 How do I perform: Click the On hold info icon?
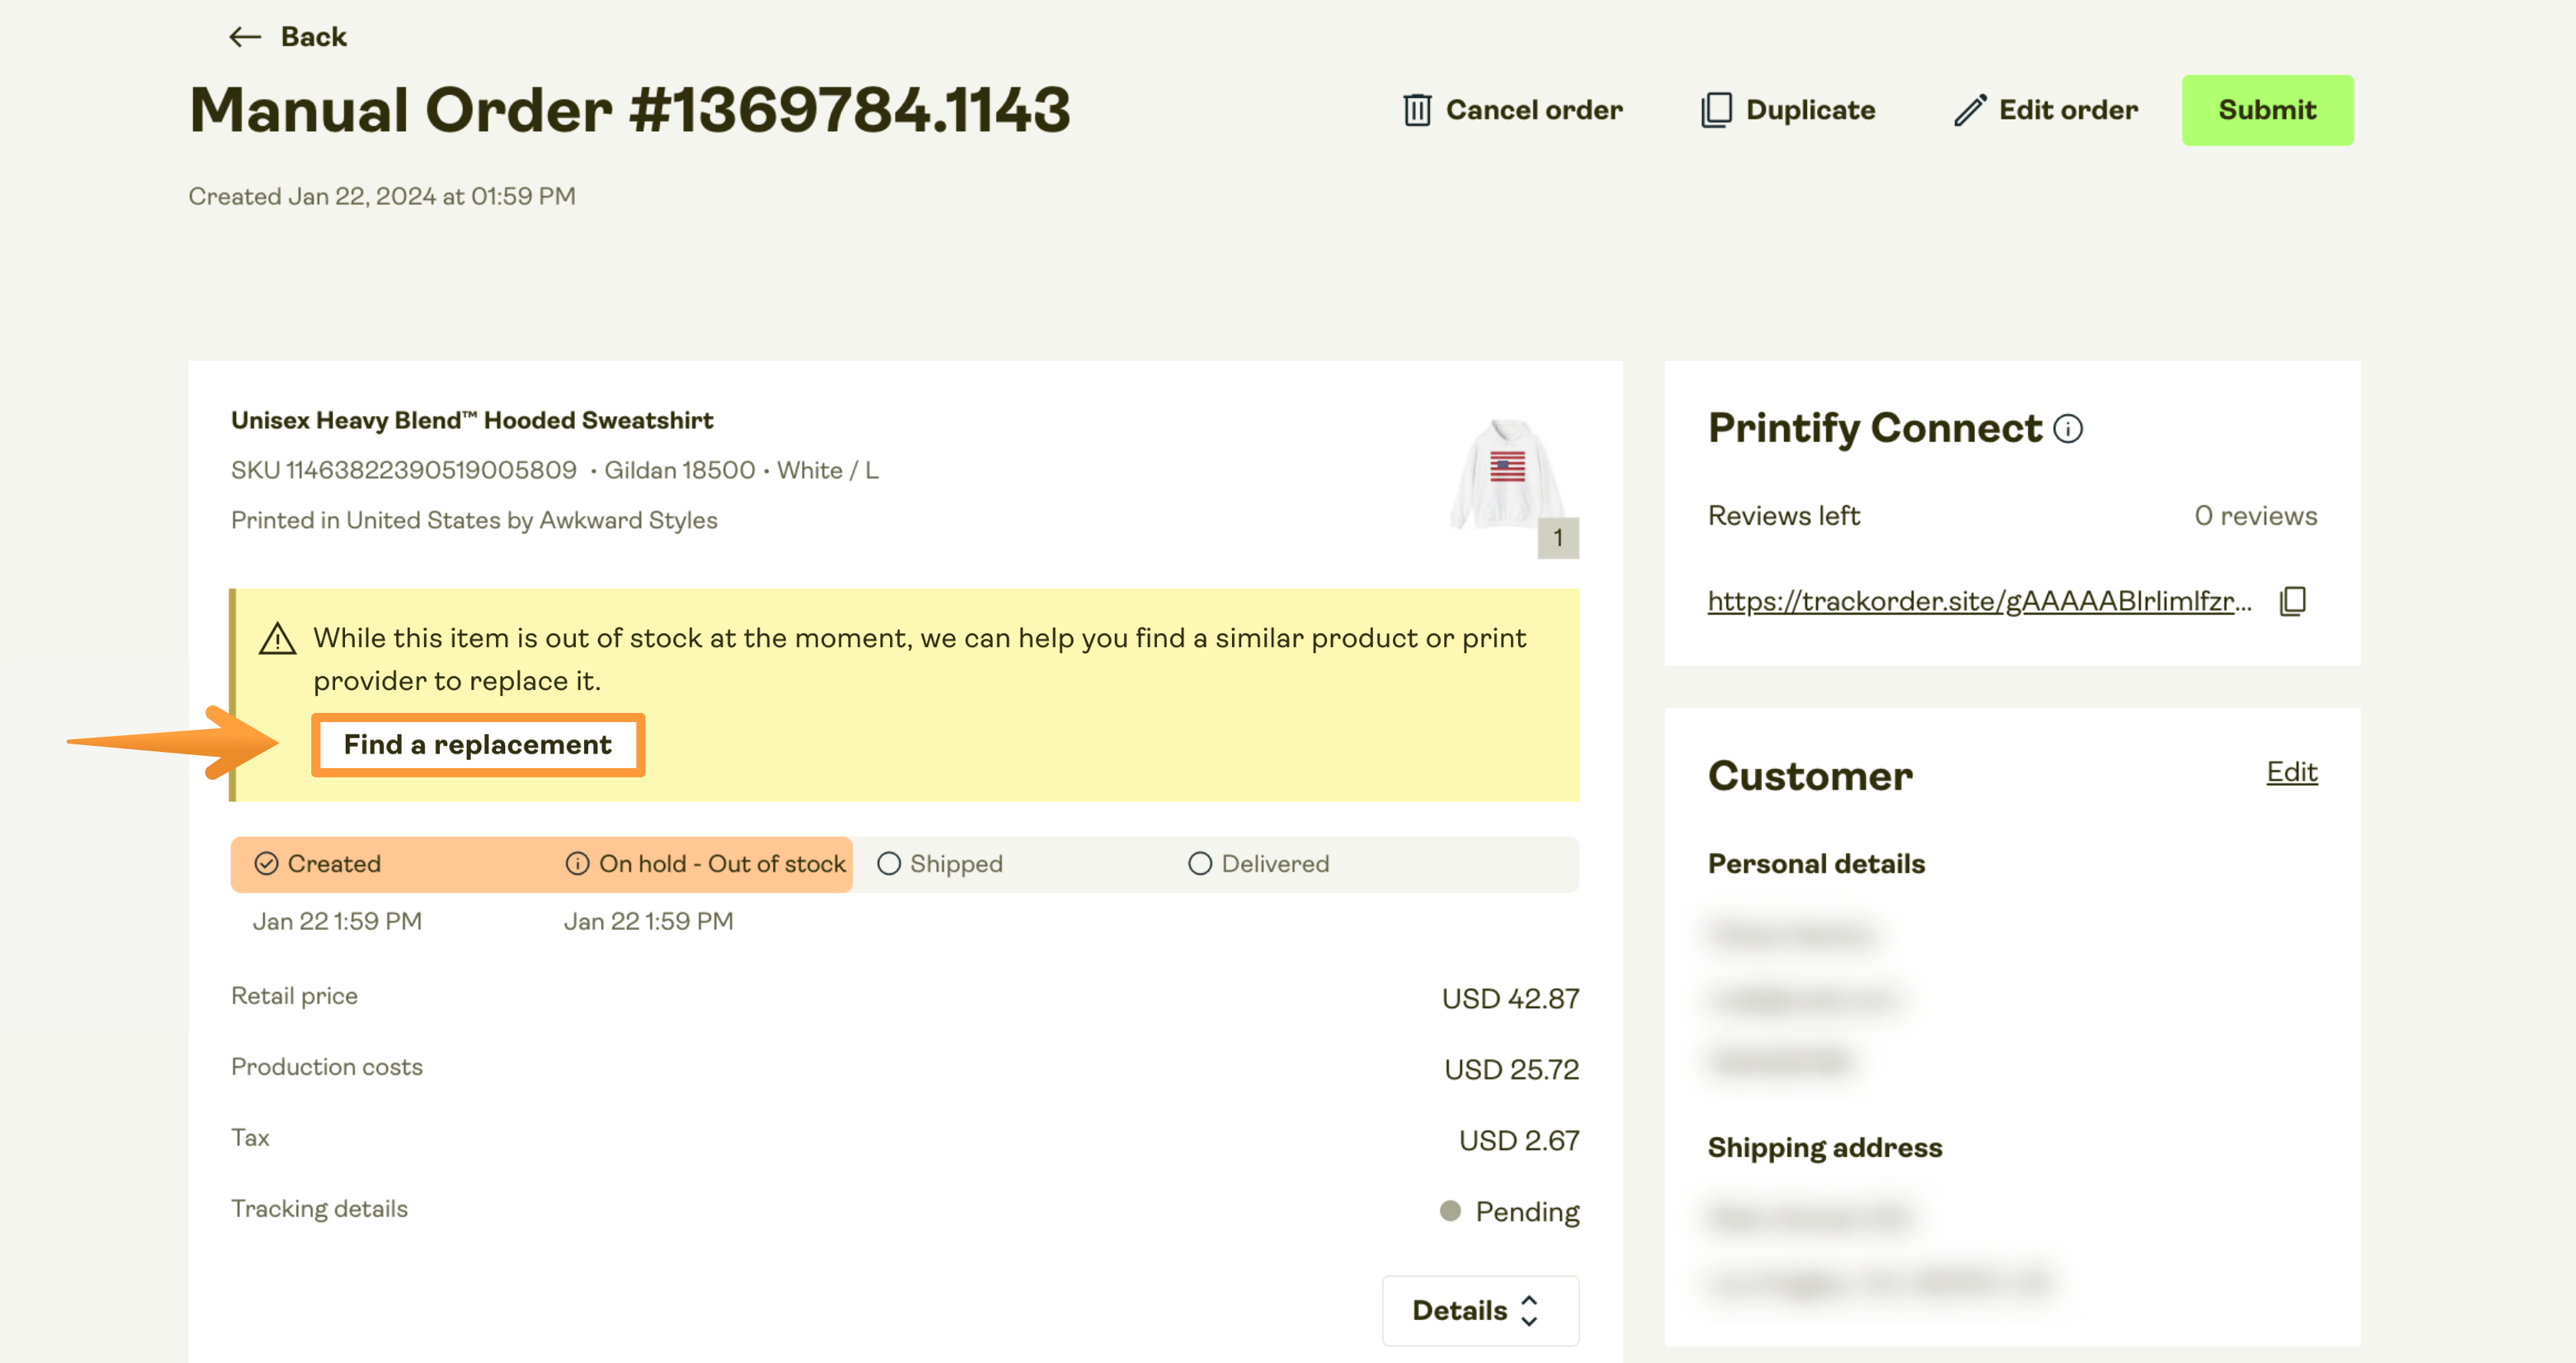pyautogui.click(x=577, y=864)
